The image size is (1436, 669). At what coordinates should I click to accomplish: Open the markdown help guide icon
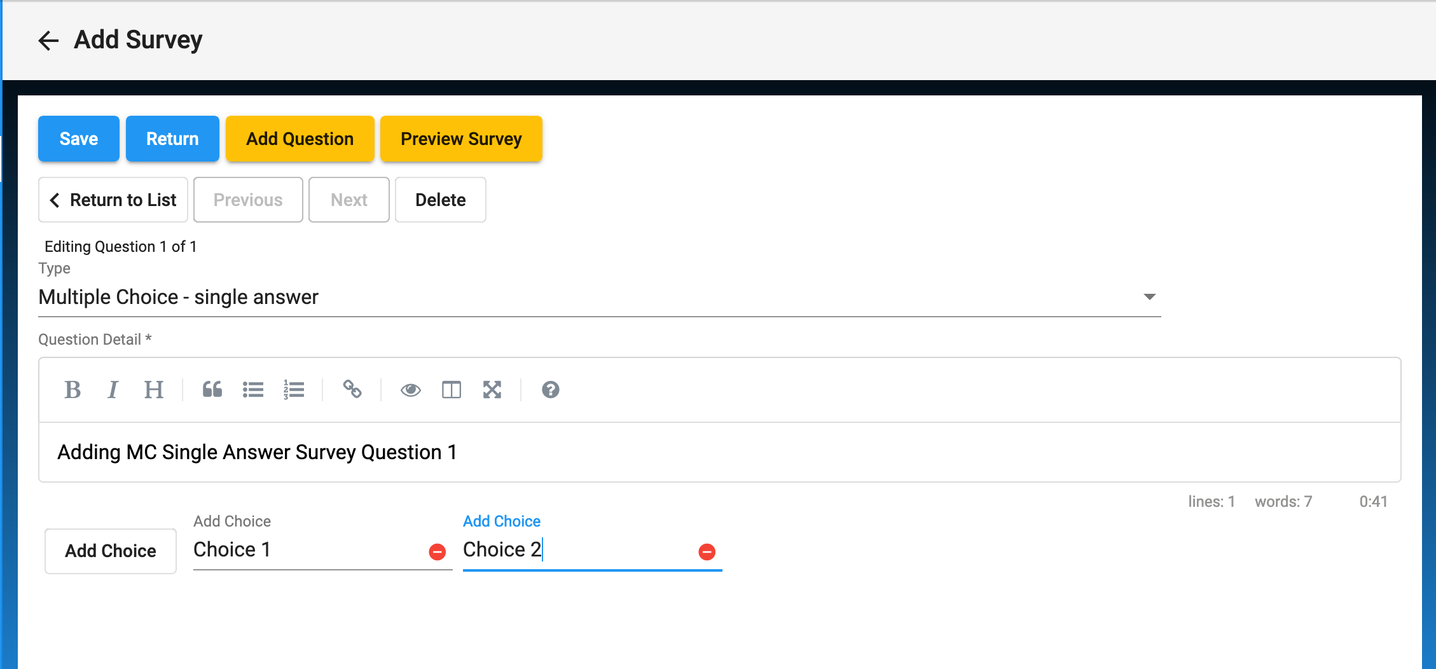point(551,390)
